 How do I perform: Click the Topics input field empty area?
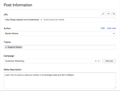pyautogui.click(x=69, y=47)
